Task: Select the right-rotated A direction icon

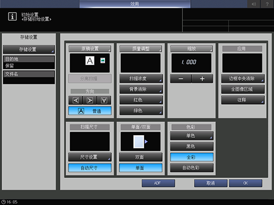Action: click(x=90, y=100)
